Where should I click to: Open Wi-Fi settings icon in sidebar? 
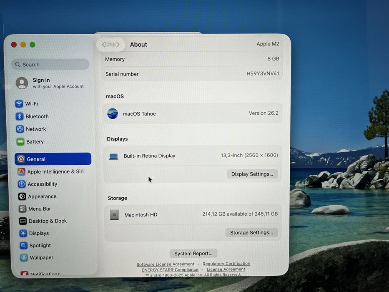[19, 103]
